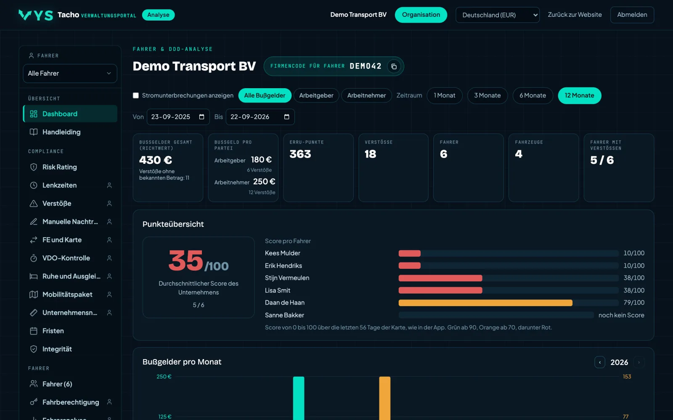Click driver icon beside Verstöße
673x420 pixels.
click(x=109, y=203)
